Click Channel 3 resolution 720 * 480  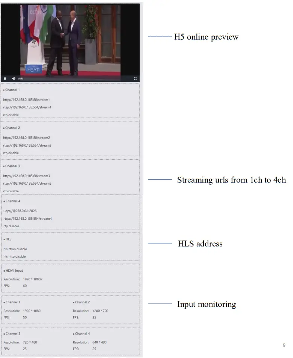(30, 343)
